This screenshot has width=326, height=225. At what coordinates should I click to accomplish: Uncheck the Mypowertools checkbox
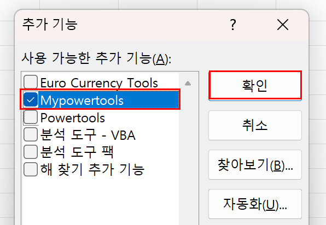click(31, 99)
